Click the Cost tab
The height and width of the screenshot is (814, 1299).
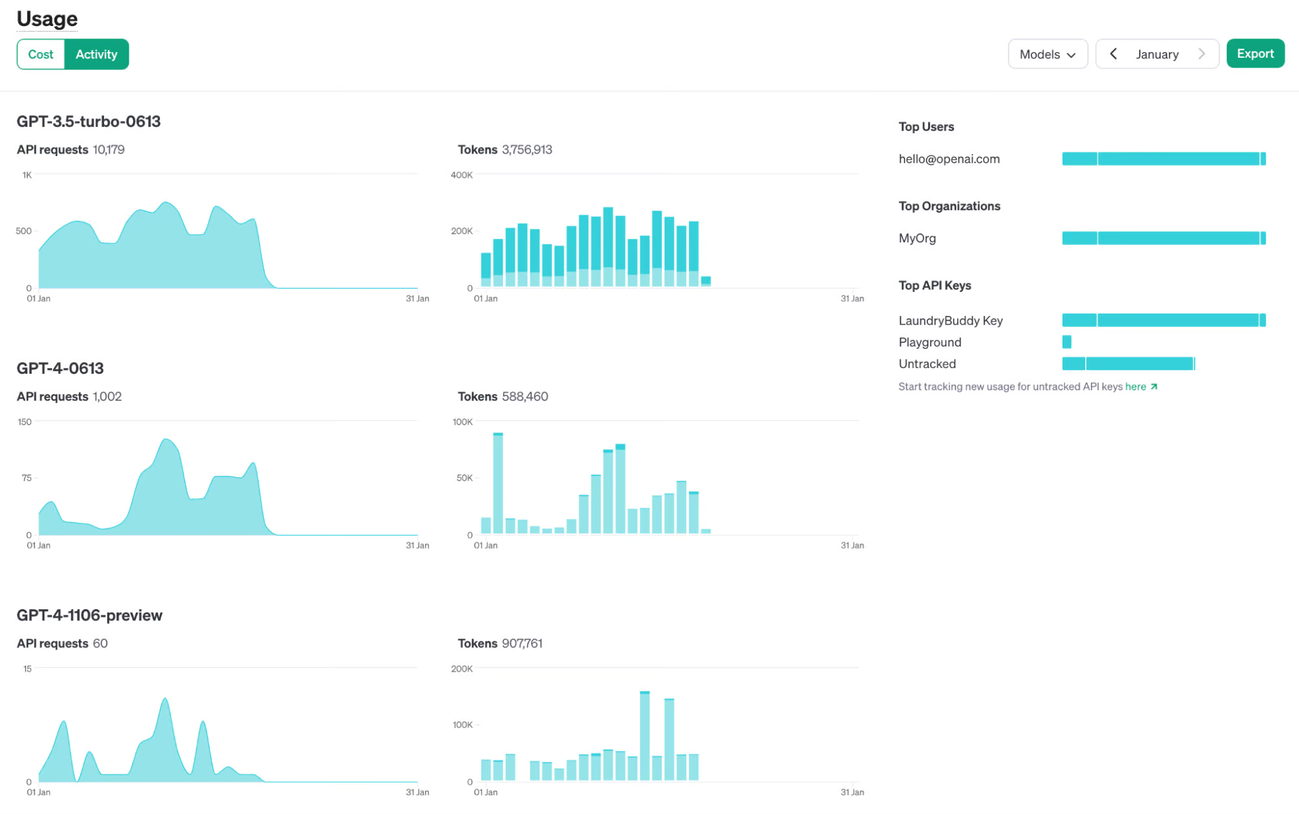[40, 53]
